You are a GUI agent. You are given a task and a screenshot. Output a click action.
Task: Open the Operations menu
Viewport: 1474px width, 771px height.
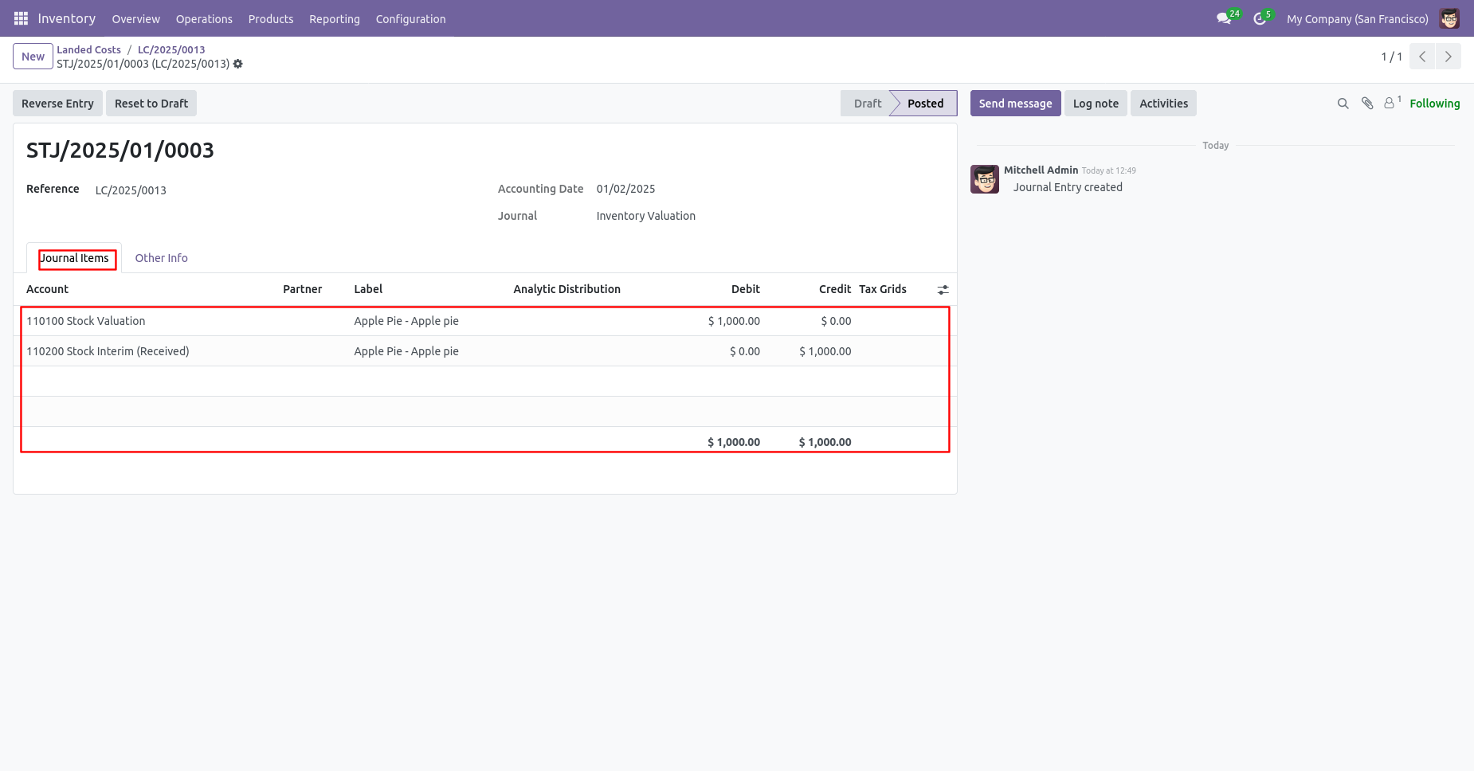point(204,19)
